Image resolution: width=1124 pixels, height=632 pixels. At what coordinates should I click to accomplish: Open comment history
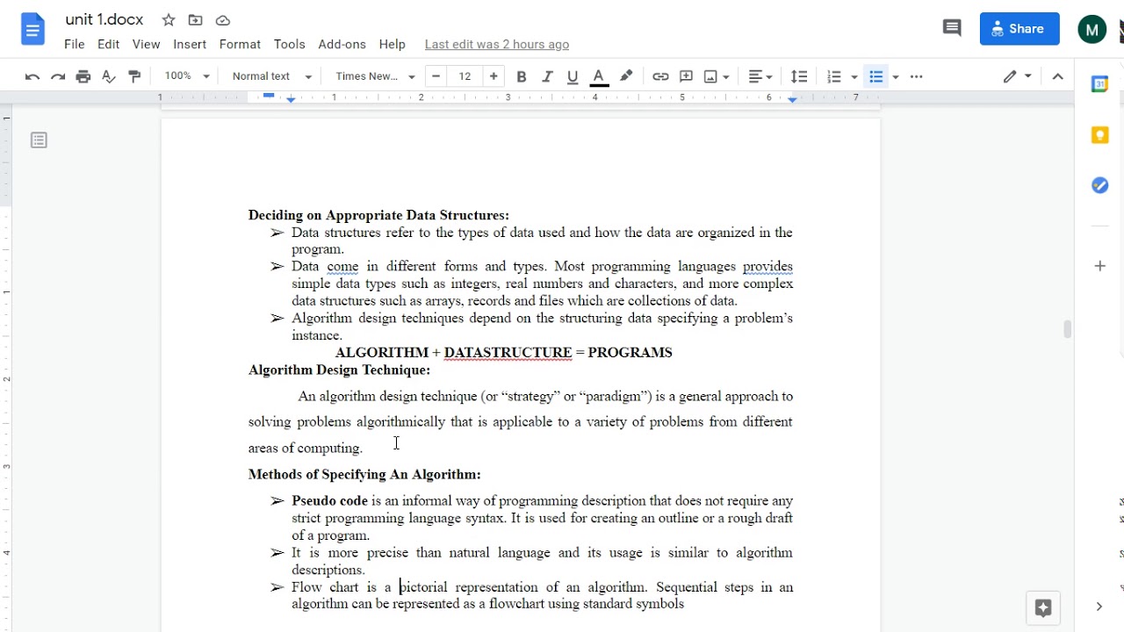[x=952, y=29]
